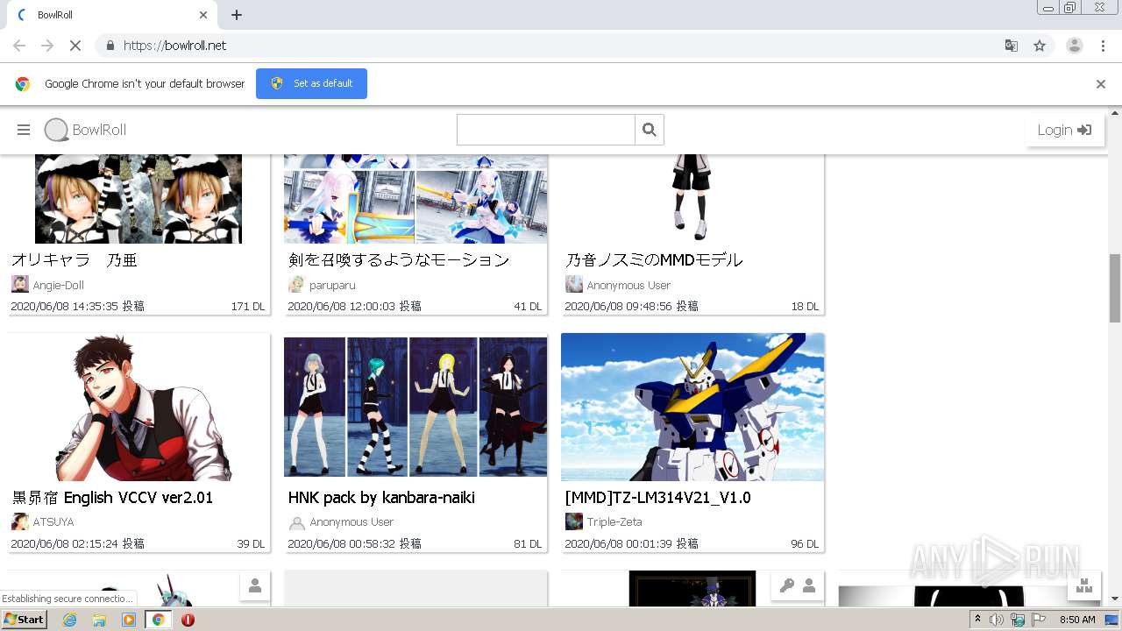Open the HNK pack thumbnail image
This screenshot has height=631, width=1122.
click(x=415, y=407)
